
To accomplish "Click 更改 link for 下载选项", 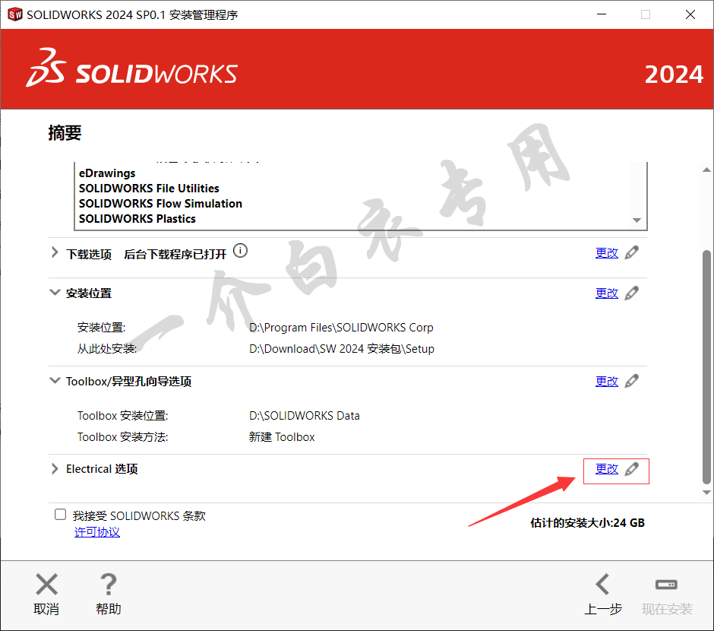I will pyautogui.click(x=607, y=253).
